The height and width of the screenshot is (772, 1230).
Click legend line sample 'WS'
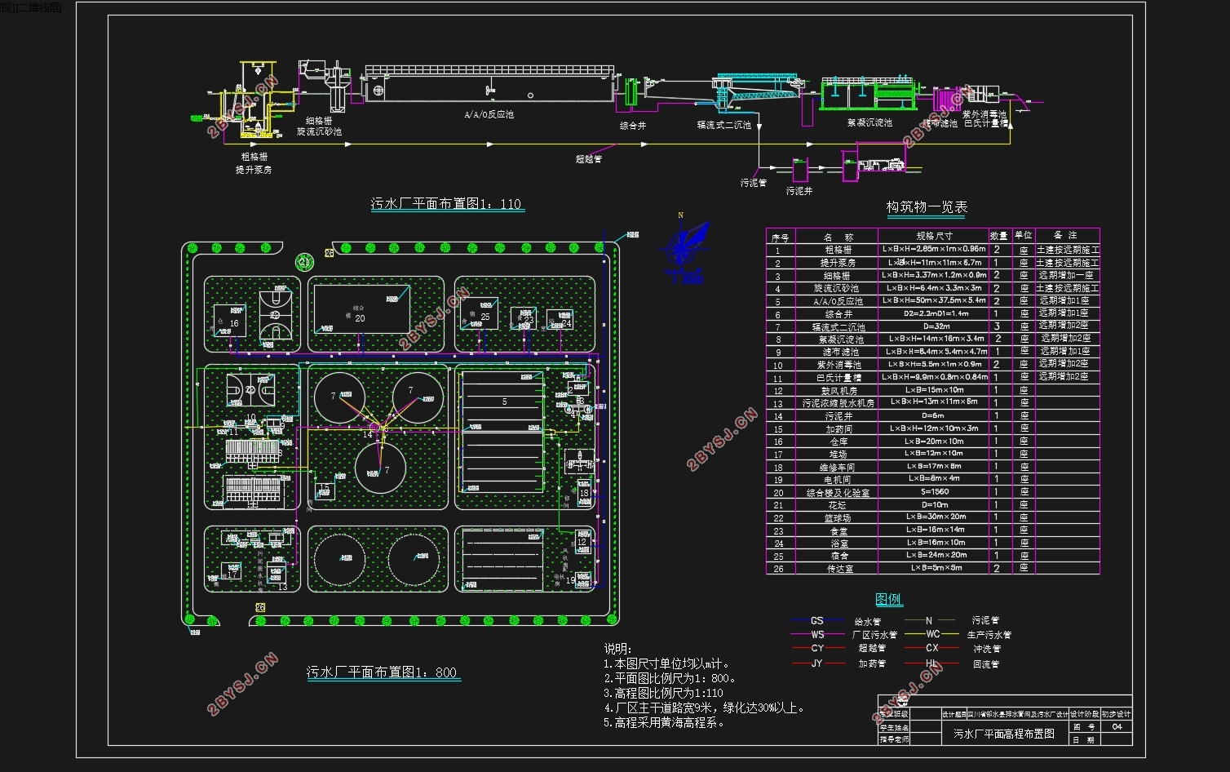click(x=817, y=634)
